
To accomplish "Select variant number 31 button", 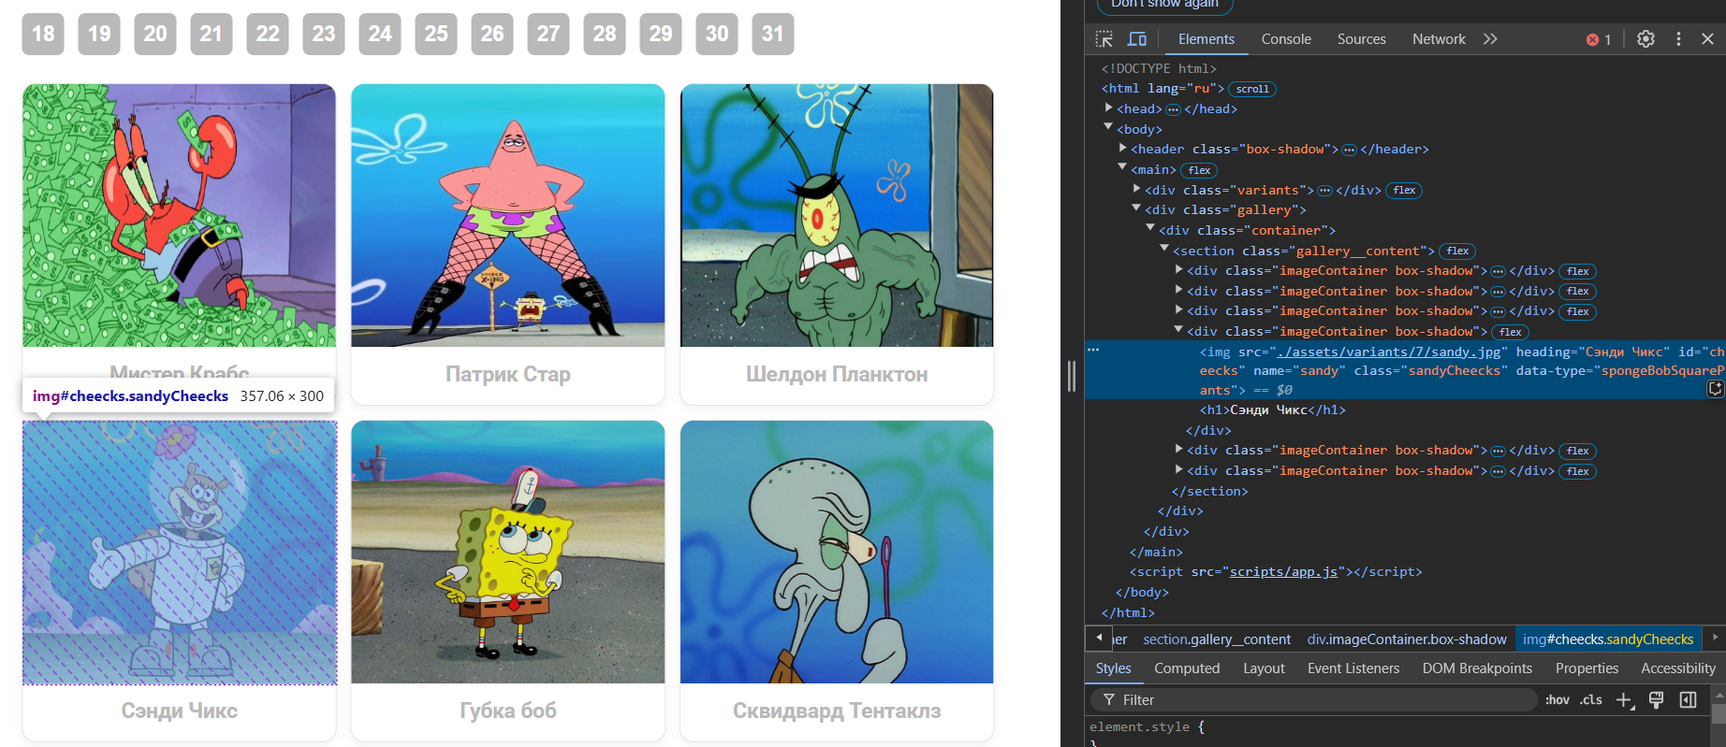I will pos(773,34).
